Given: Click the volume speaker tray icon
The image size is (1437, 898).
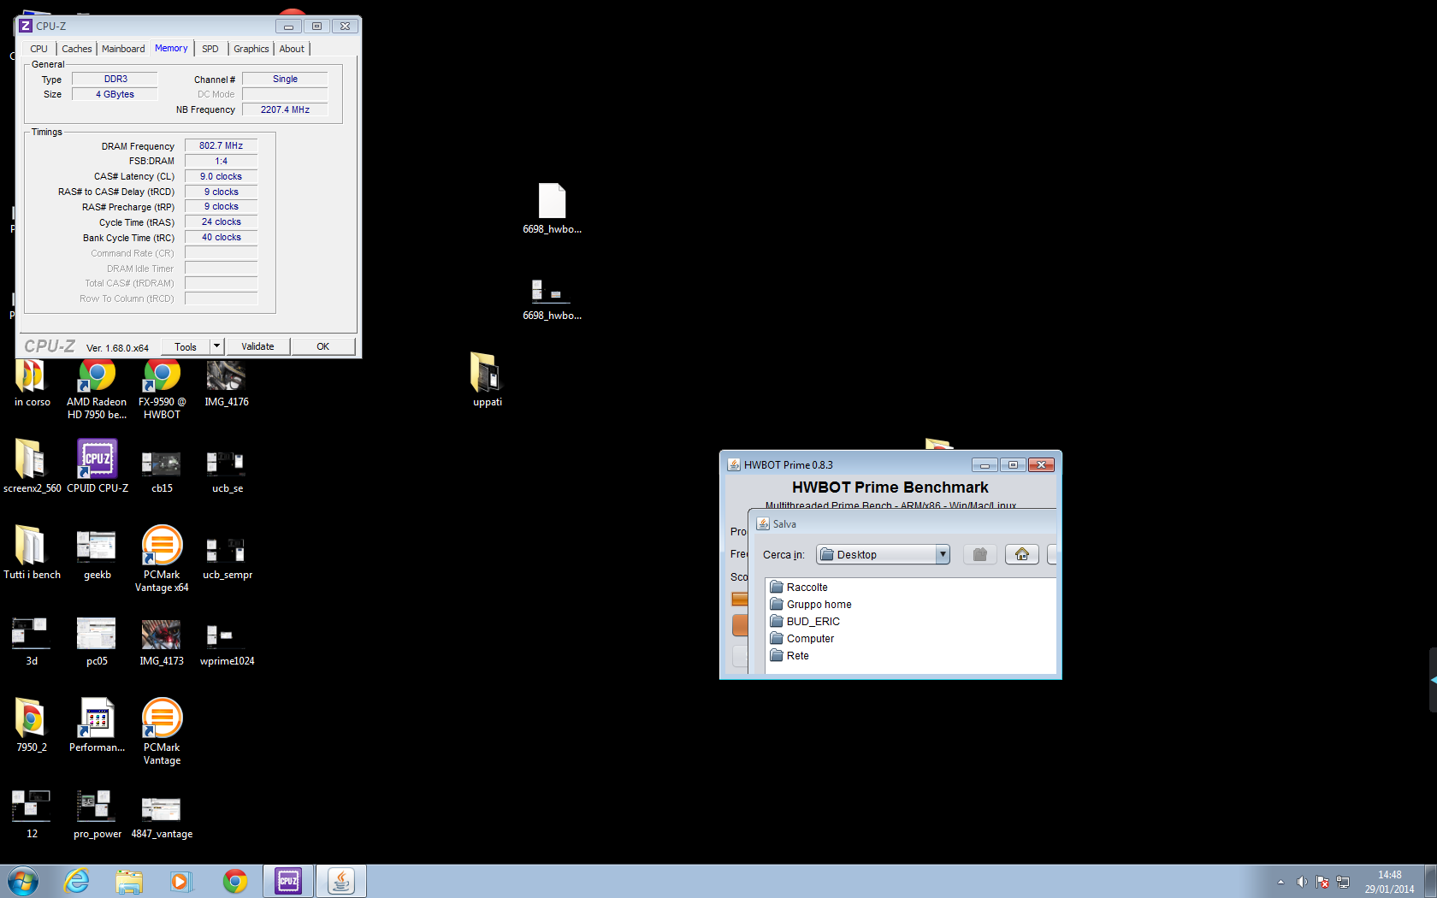Looking at the screenshot, I should [x=1301, y=882].
